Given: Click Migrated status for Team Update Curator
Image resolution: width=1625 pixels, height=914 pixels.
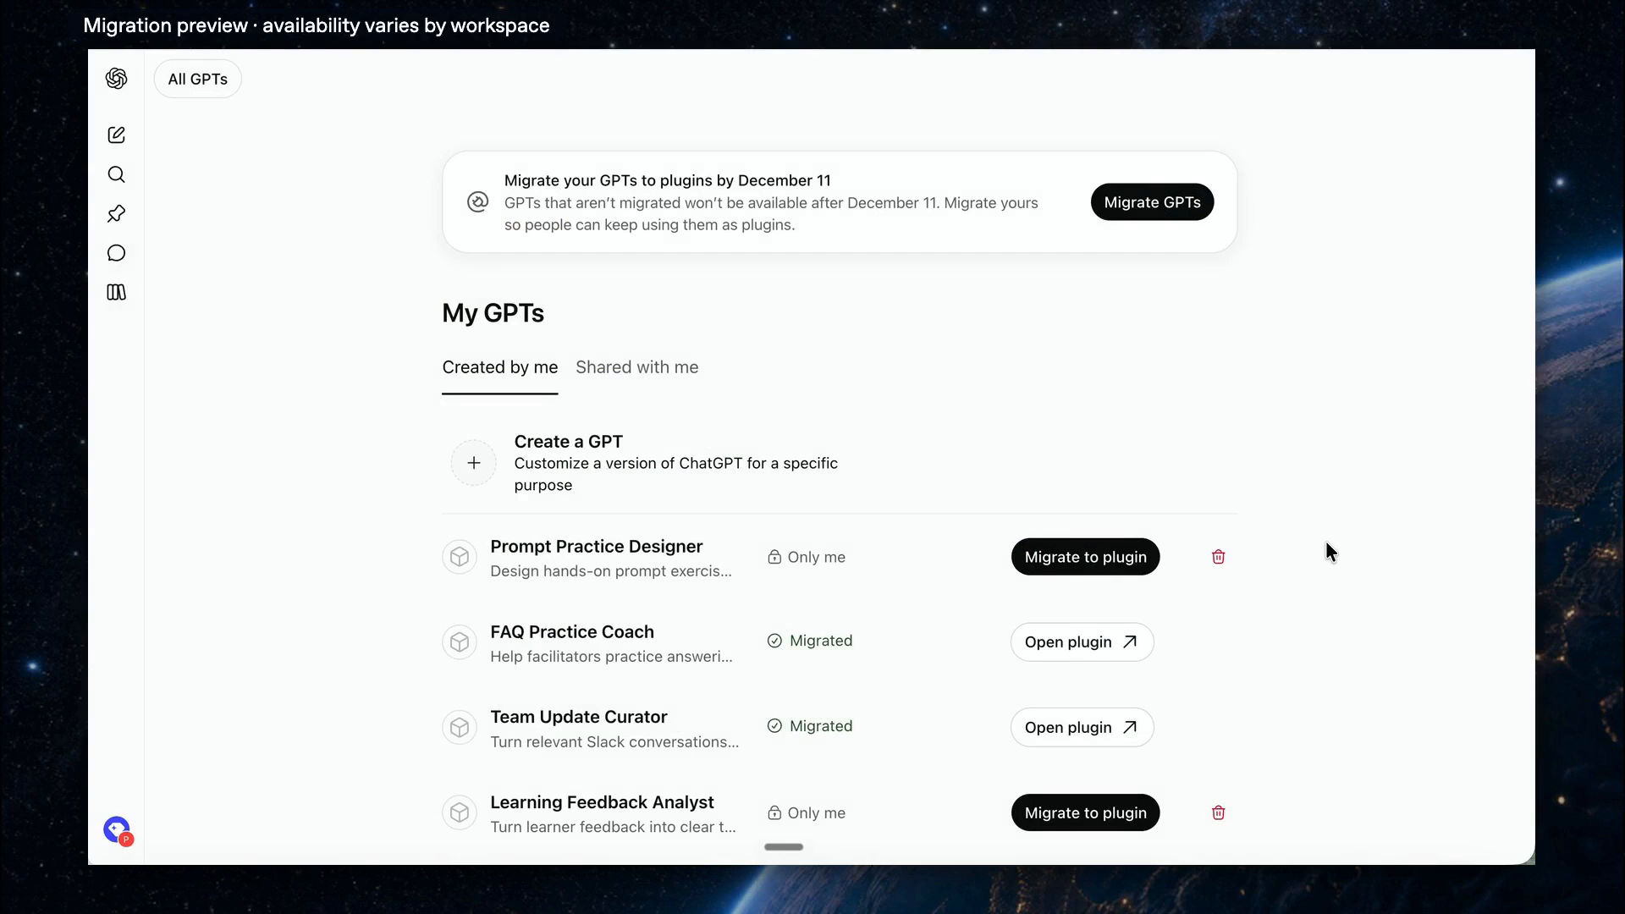Looking at the screenshot, I should [x=810, y=726].
